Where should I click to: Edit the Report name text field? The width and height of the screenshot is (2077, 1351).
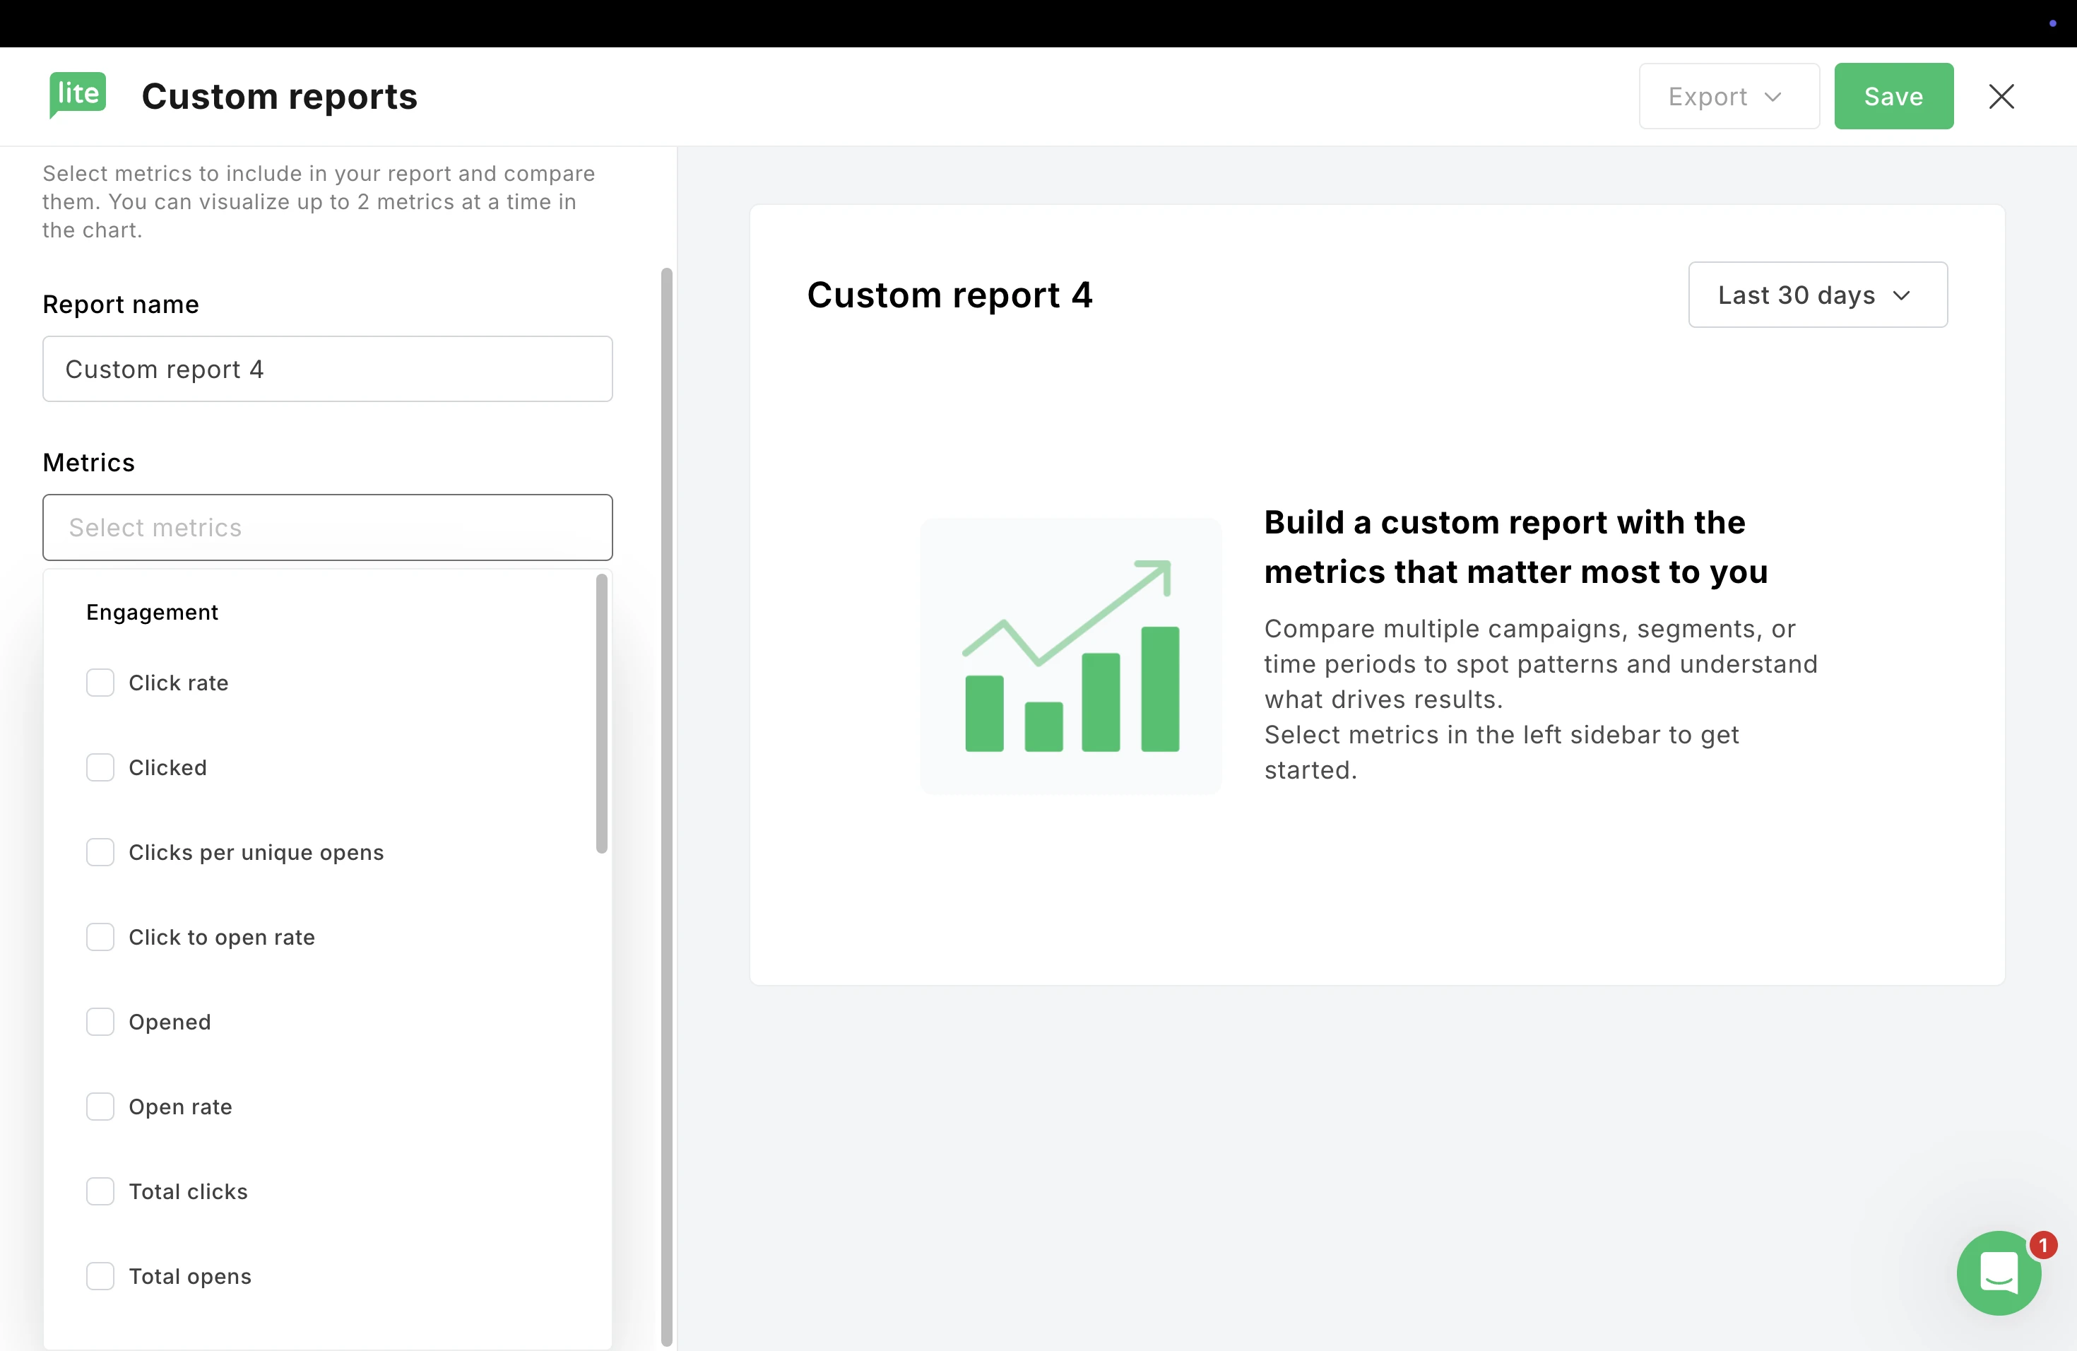point(327,369)
